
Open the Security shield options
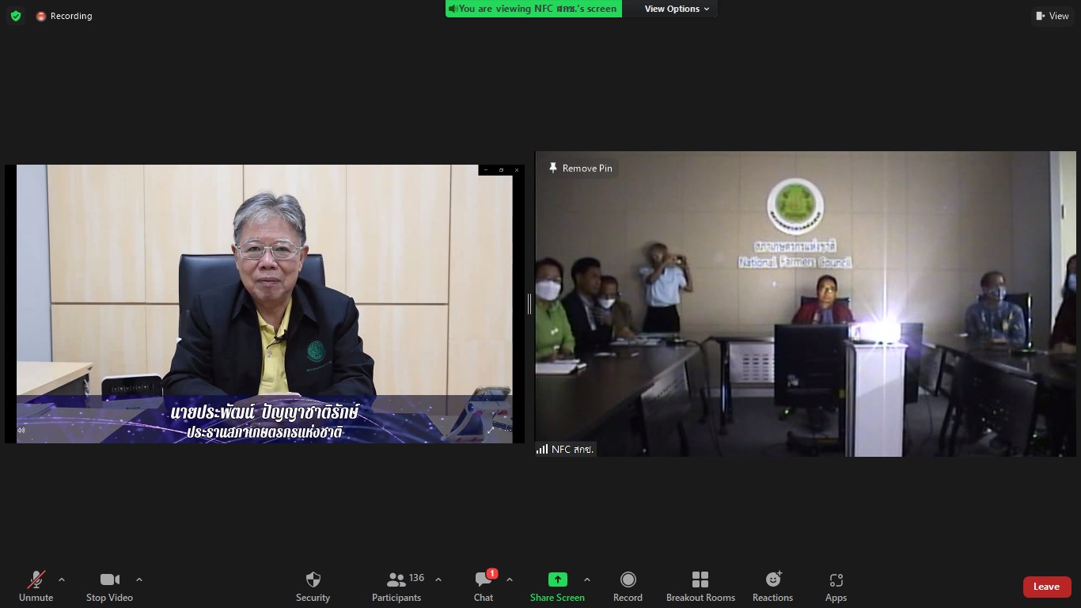tap(313, 587)
